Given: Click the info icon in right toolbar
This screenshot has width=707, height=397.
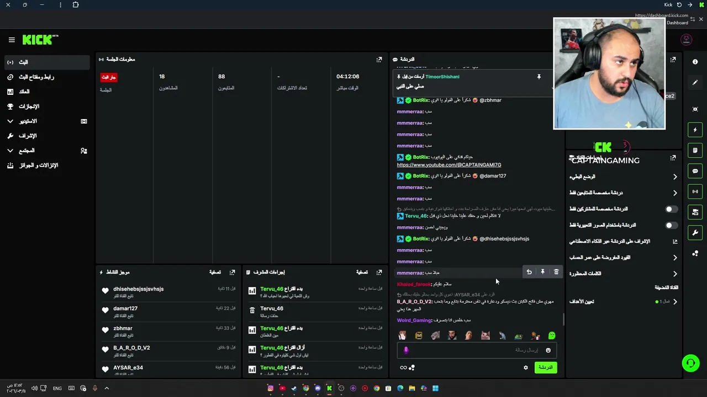Looking at the screenshot, I should (695, 62).
